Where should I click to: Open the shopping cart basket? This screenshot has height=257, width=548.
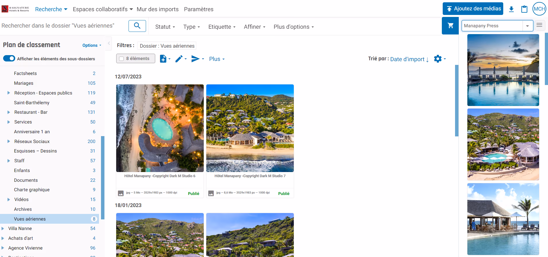pos(450,26)
